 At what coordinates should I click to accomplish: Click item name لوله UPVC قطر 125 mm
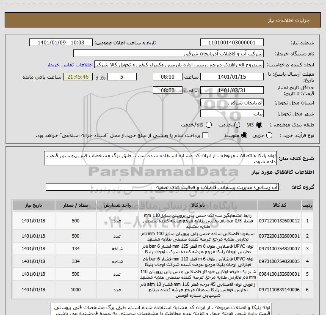198,249
